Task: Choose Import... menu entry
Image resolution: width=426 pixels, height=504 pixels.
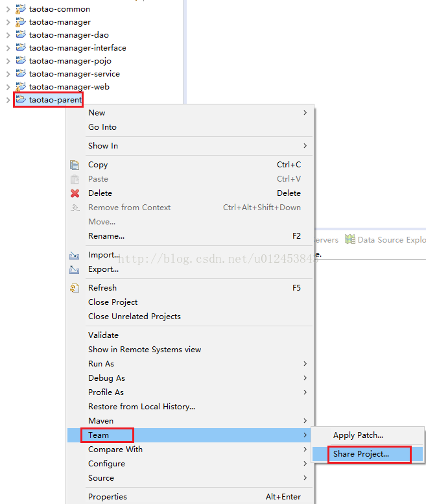Action: tap(190, 255)
